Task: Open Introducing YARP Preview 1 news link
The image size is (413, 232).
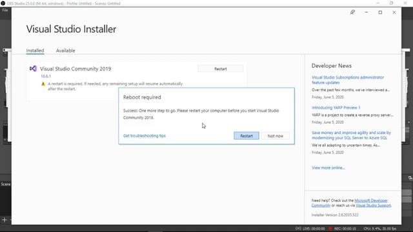Action: pyautogui.click(x=336, y=108)
